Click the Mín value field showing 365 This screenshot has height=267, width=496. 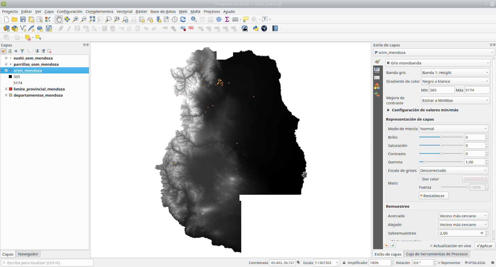pyautogui.click(x=441, y=90)
